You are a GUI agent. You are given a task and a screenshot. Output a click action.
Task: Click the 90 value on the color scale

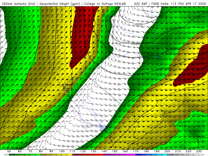pos(51,151)
